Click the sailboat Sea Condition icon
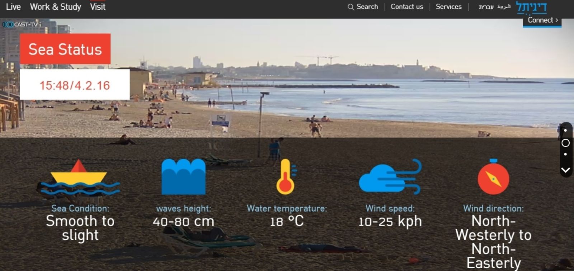Viewport: 574px width, 271px height. [79, 178]
